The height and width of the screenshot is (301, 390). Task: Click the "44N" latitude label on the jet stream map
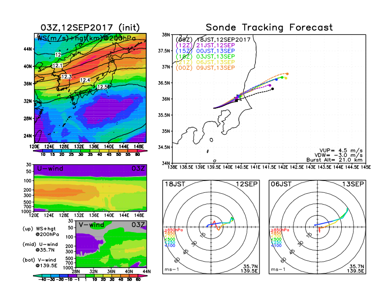28,49
